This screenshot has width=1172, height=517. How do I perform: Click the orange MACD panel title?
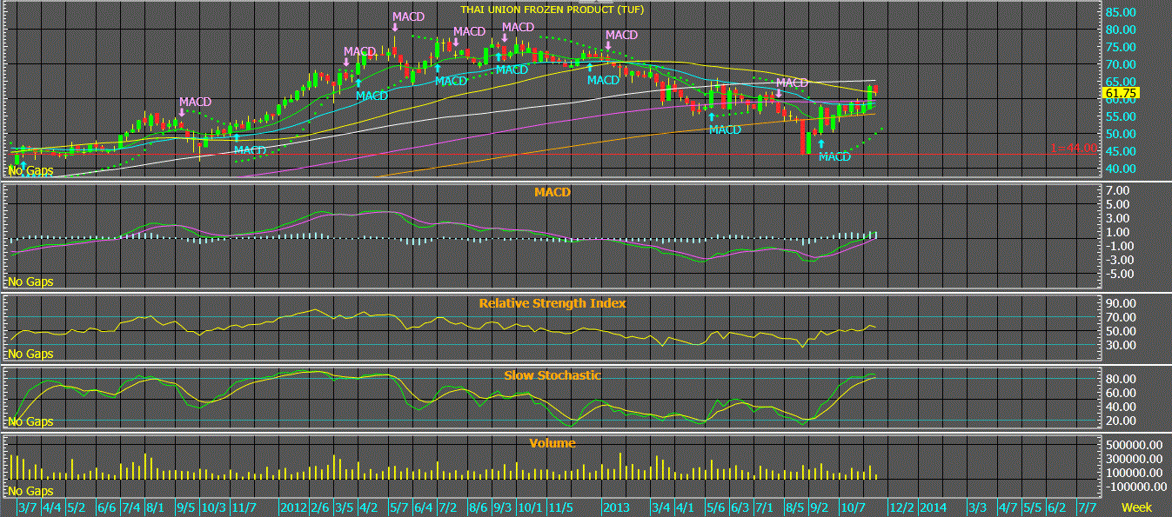(553, 191)
